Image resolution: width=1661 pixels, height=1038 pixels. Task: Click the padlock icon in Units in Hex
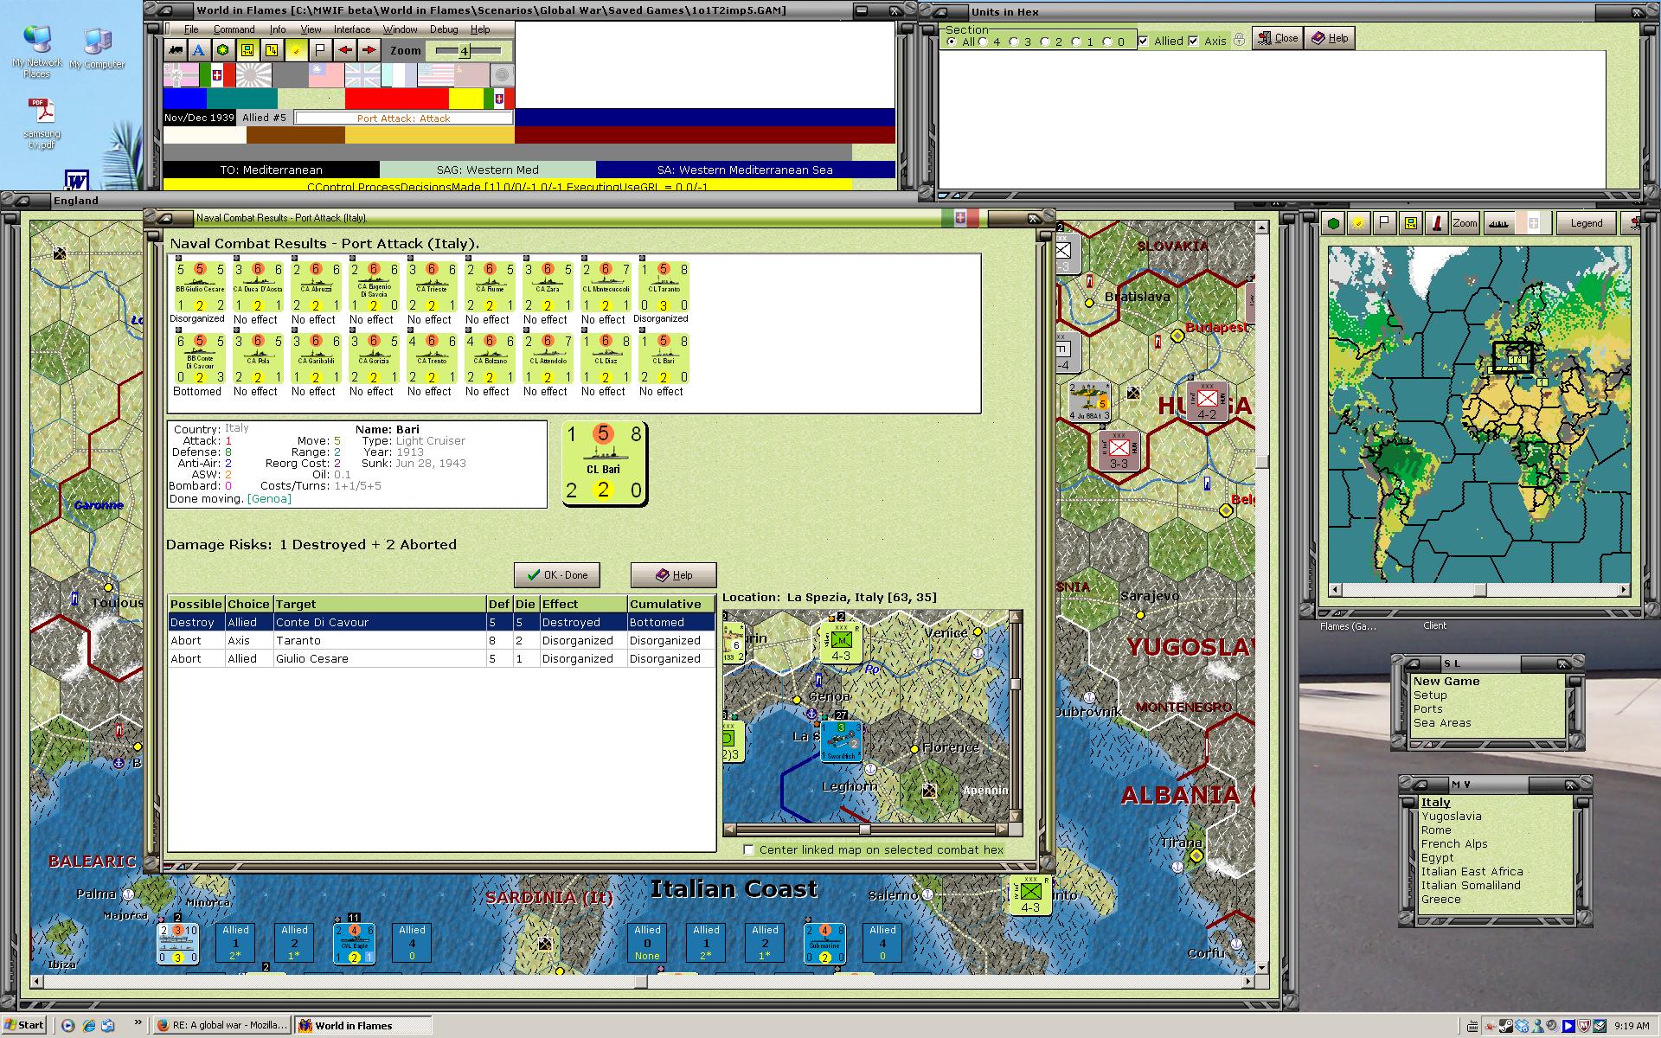coord(1239,40)
